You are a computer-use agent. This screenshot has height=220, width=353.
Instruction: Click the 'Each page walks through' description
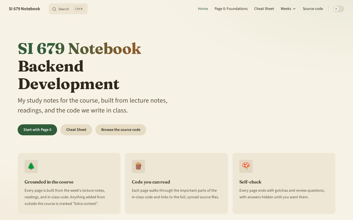pos(175,194)
